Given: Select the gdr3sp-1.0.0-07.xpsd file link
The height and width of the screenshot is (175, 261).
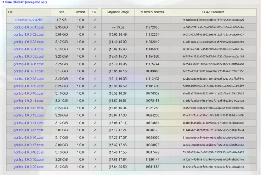Looking at the screenshot, I should coord(28,71).
